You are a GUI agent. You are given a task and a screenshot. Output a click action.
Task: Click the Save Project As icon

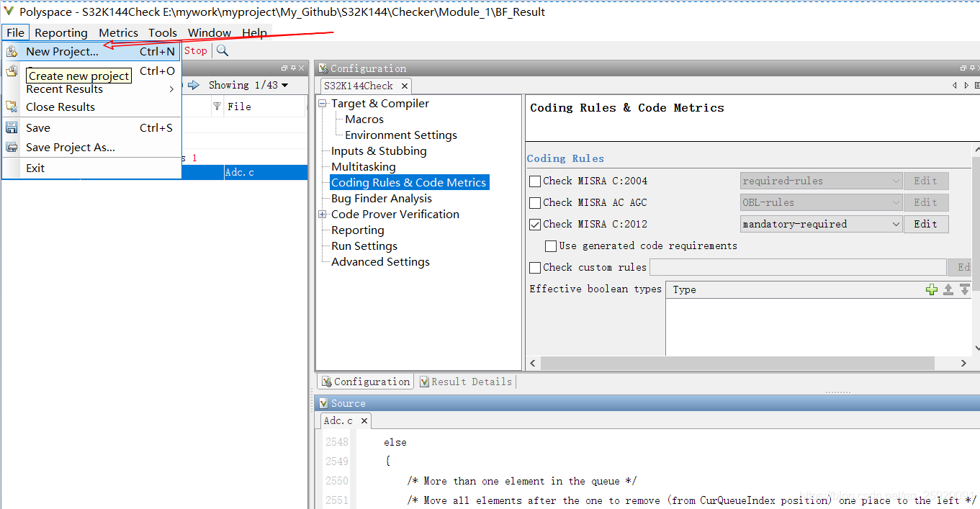[x=12, y=147]
